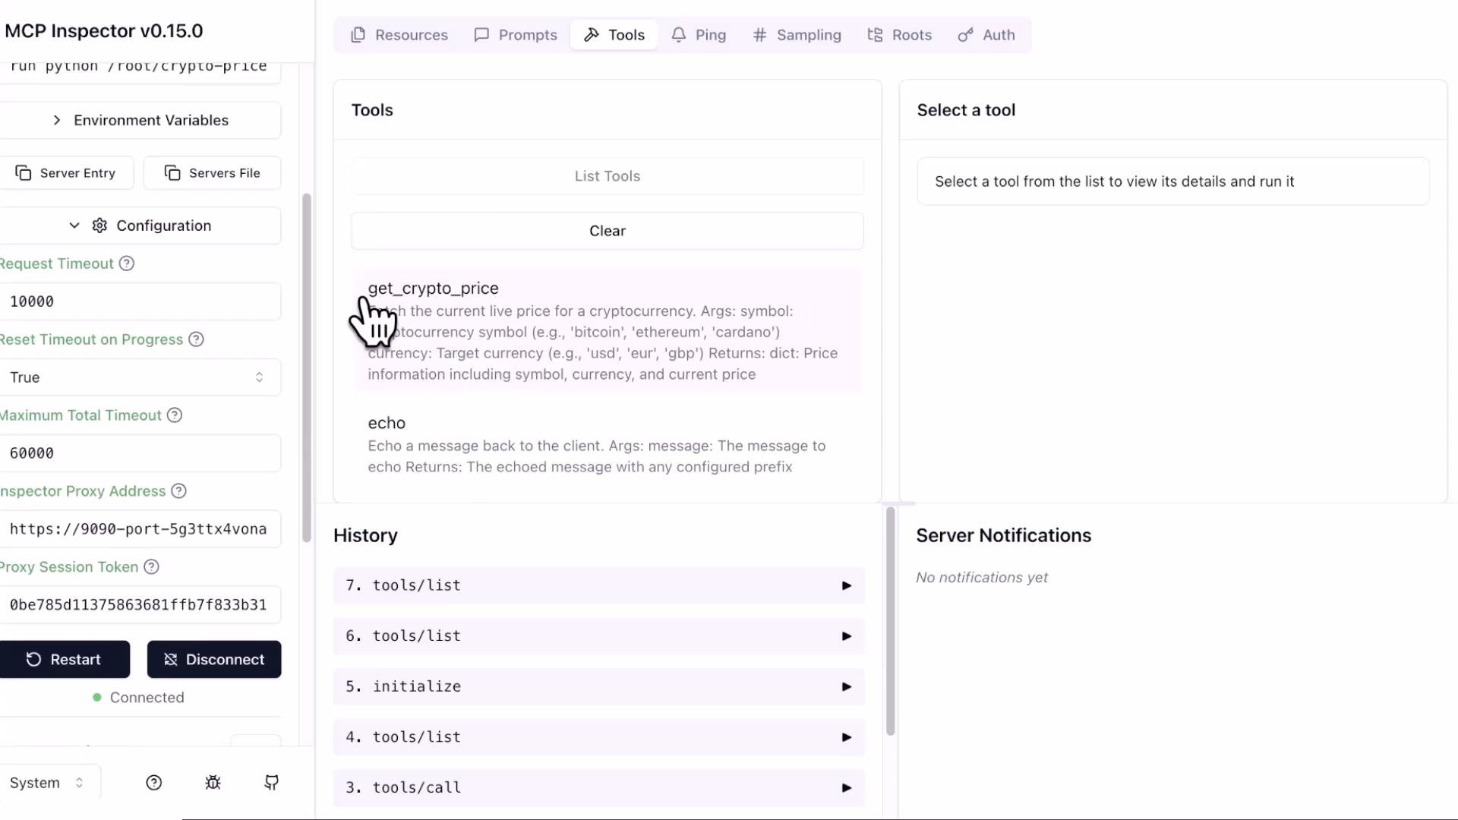Go to the Auth tab
Image resolution: width=1458 pixels, height=820 pixels.
[986, 35]
